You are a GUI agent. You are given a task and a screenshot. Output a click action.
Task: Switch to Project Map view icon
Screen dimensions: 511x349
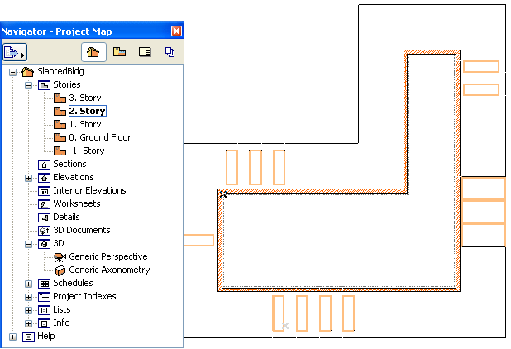click(93, 52)
